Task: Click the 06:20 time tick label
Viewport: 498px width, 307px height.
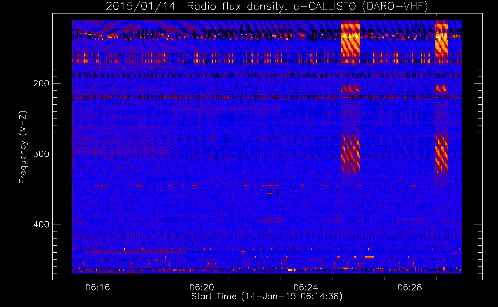Action: tap(202, 288)
